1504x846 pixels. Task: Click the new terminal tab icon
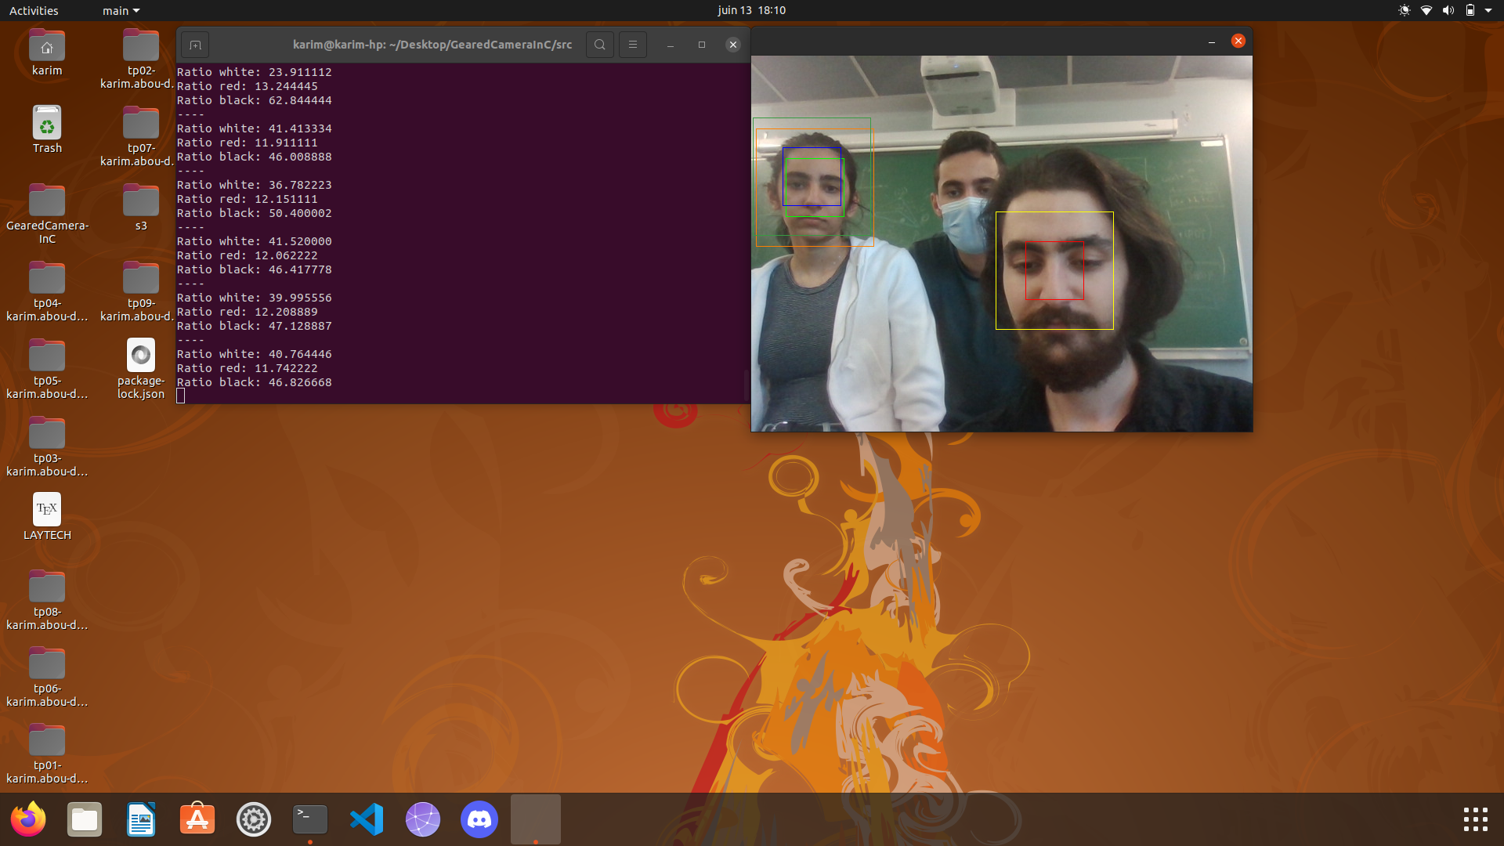click(x=196, y=45)
